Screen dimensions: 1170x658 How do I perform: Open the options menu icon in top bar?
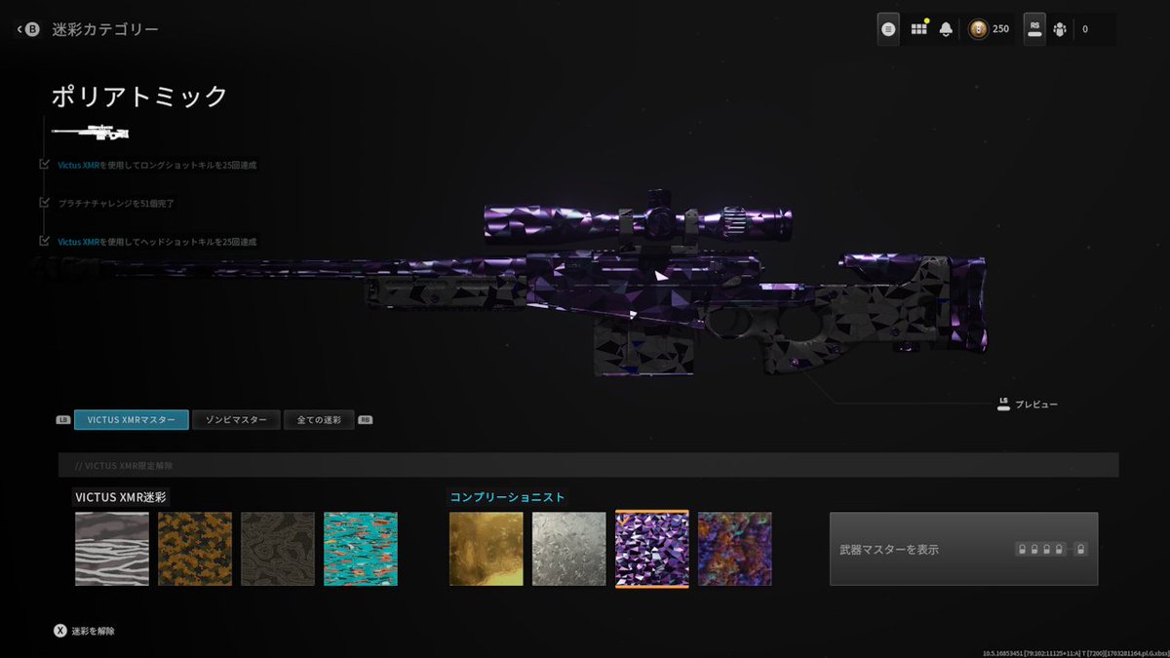[888, 29]
